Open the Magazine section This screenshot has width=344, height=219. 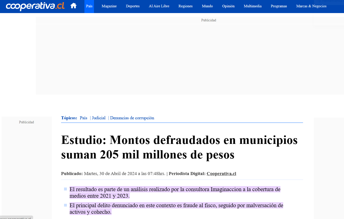coord(109,6)
